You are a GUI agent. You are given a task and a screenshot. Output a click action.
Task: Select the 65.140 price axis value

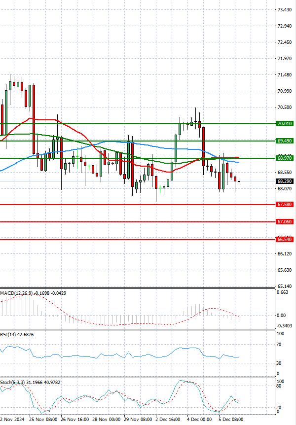pyautogui.click(x=285, y=286)
